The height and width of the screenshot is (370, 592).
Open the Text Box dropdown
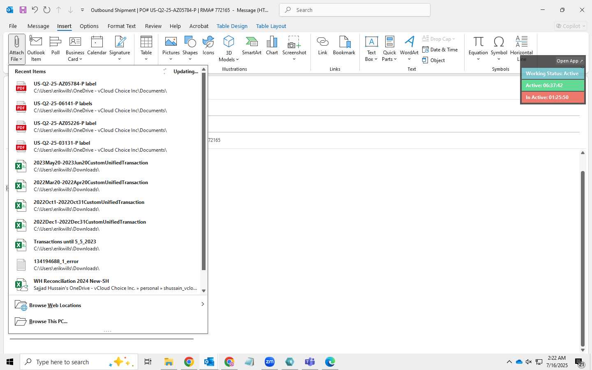(371, 49)
